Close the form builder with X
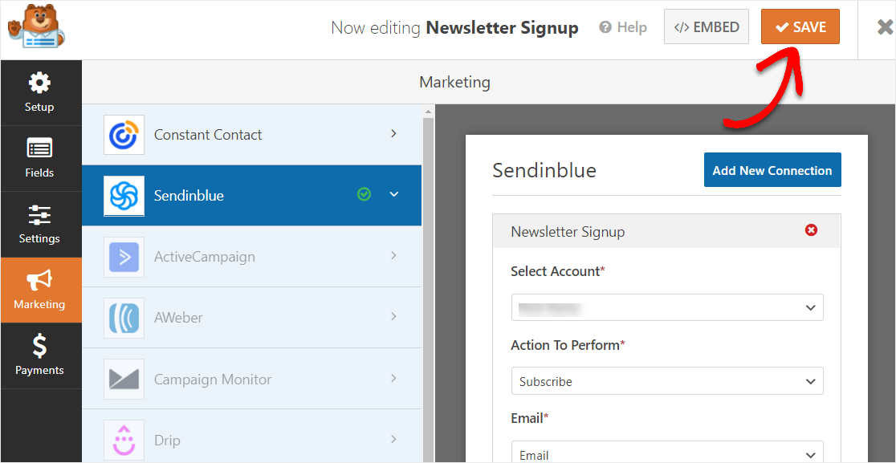This screenshot has width=896, height=463. pos(885,27)
